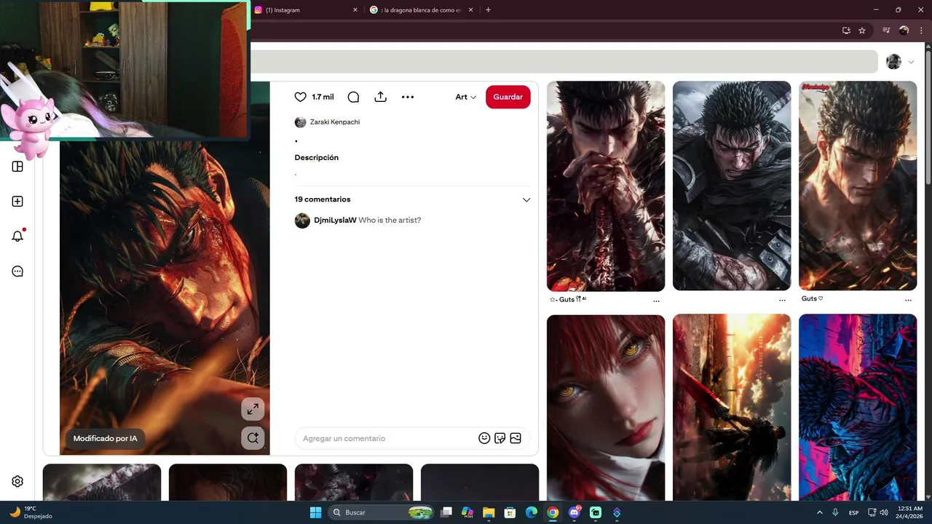Screen dimensions: 932x524
Task: Open options for the untitled middle Guts pin
Action: [782, 300]
